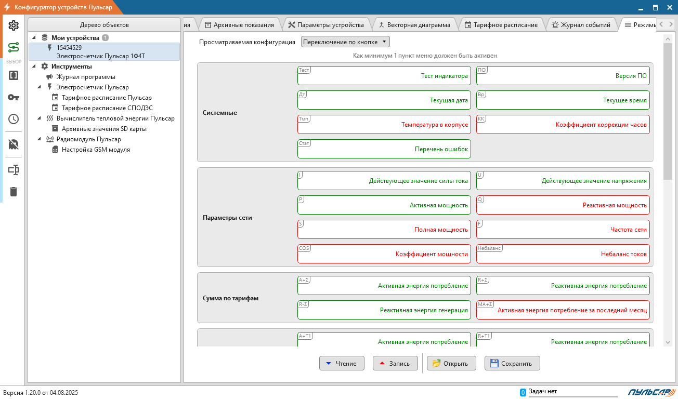This screenshot has width=678, height=399.
Task: Enable the Небаланс токов item
Action: point(563,254)
